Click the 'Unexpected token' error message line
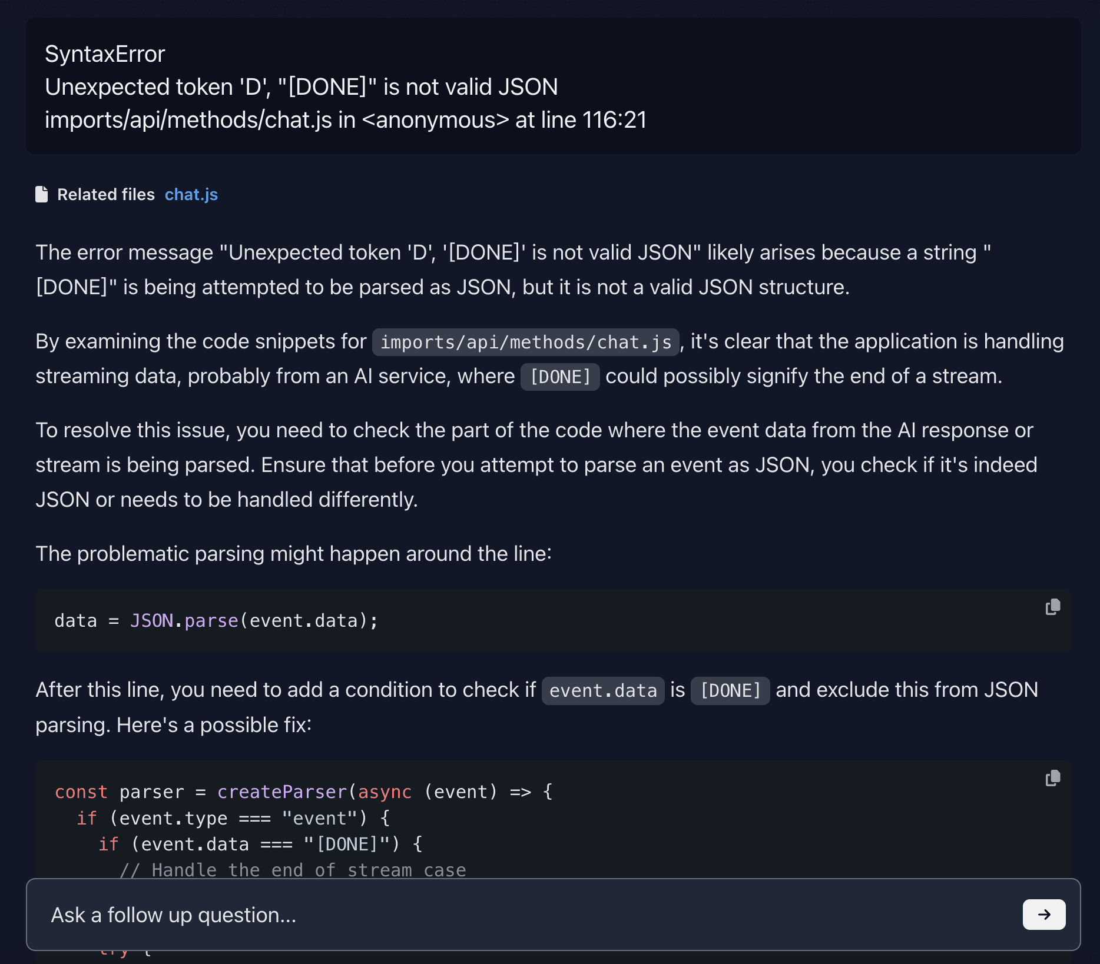The width and height of the screenshot is (1100, 964). (301, 87)
